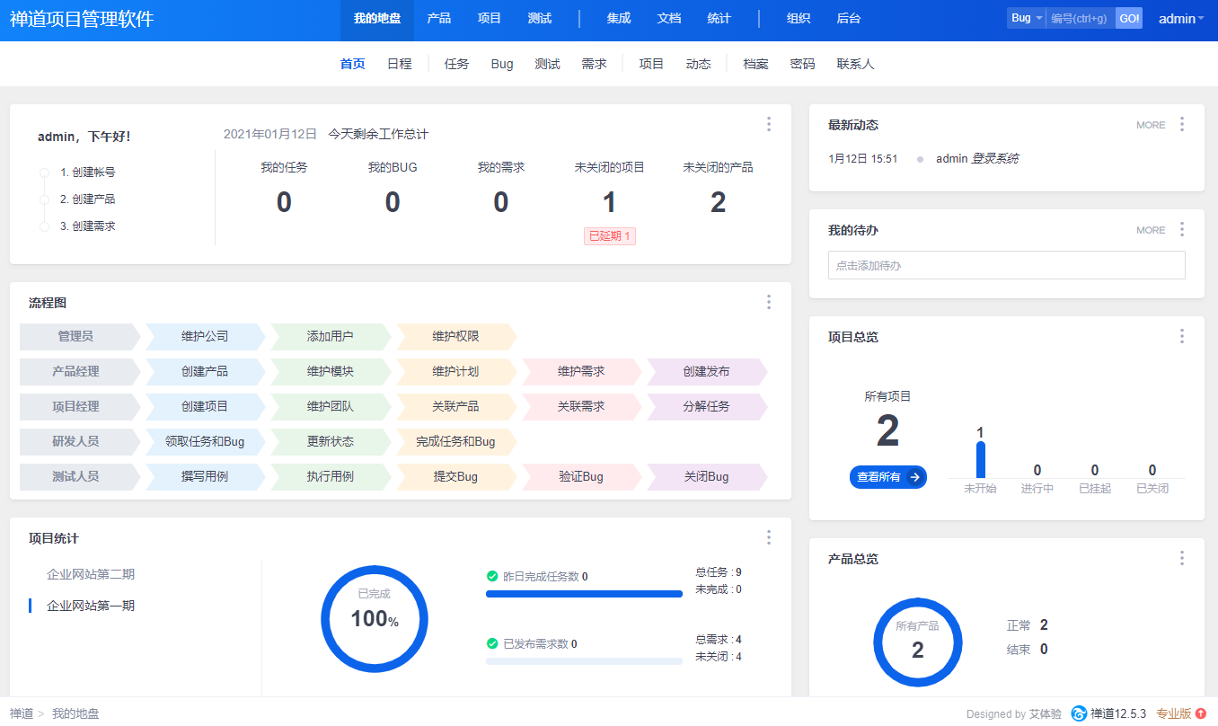The image size is (1218, 726).
Task: Select the 2. 创建产品 step circle
Action: (x=44, y=199)
